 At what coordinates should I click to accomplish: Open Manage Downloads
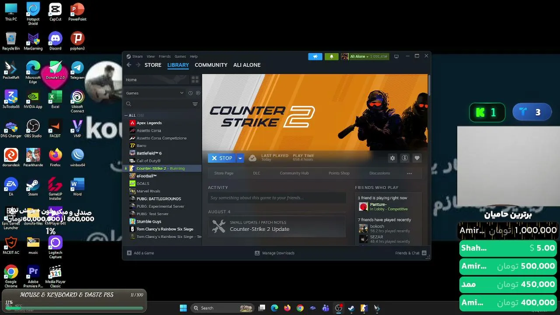pos(275,253)
